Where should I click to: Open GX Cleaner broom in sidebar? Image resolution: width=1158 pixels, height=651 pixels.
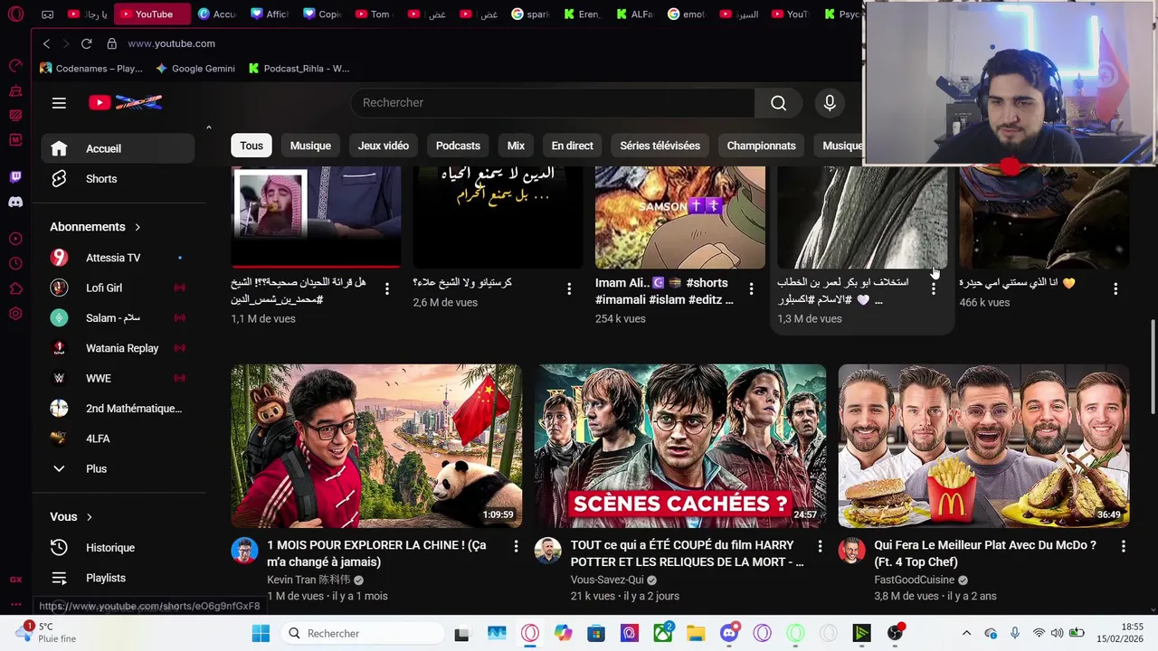point(15,90)
